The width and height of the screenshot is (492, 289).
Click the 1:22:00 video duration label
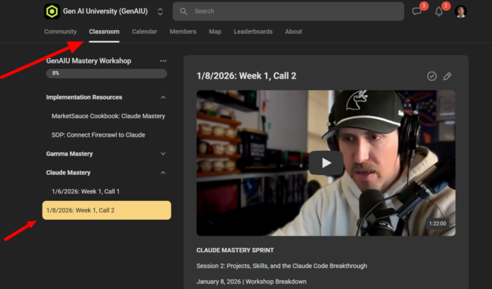[x=437, y=223]
